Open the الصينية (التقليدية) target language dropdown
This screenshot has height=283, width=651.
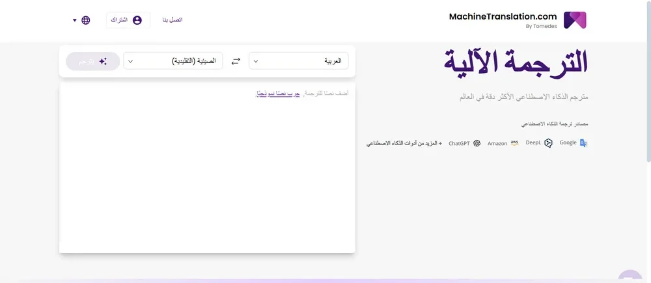click(173, 61)
